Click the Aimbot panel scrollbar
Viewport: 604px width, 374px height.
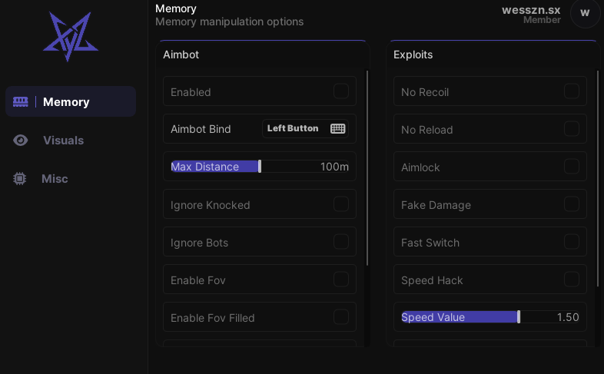click(367, 169)
